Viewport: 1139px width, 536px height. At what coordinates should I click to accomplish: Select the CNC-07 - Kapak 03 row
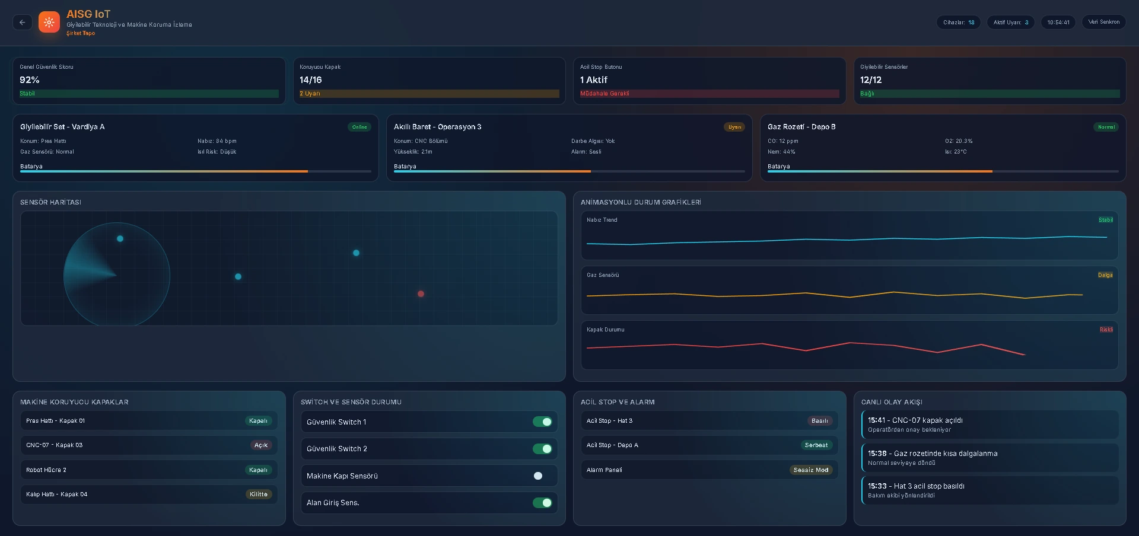pos(148,445)
